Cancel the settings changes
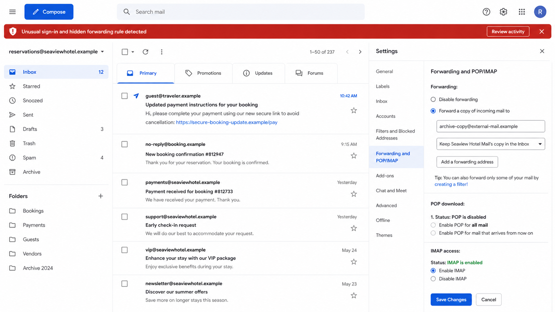Image resolution: width=555 pixels, height=312 pixels. coord(489,300)
